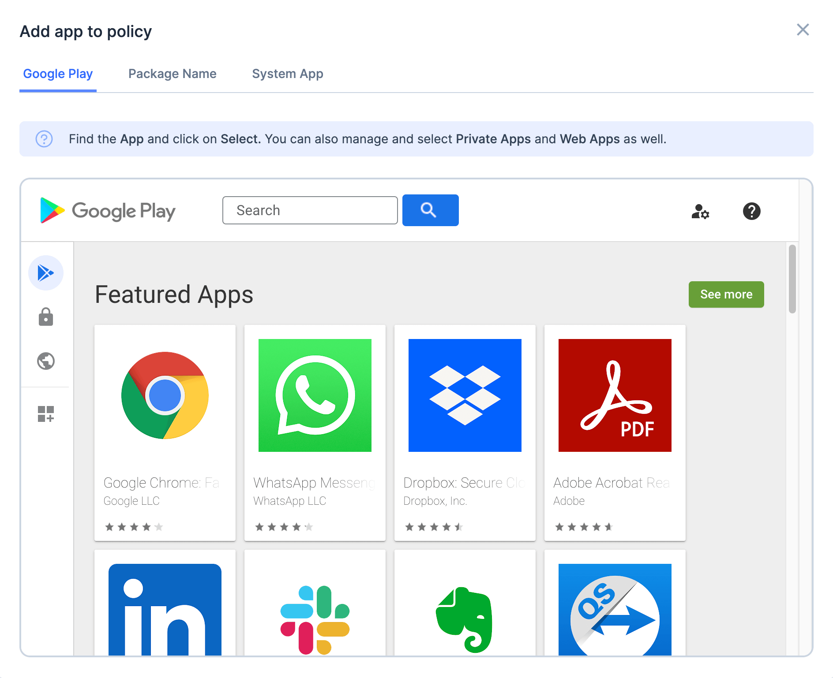Image resolution: width=833 pixels, height=678 pixels.
Task: Open the Package Name tab
Action: click(x=172, y=74)
